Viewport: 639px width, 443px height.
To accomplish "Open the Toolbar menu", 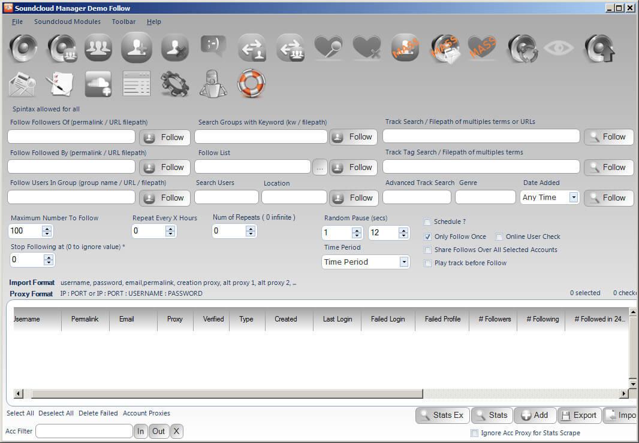I will click(123, 22).
